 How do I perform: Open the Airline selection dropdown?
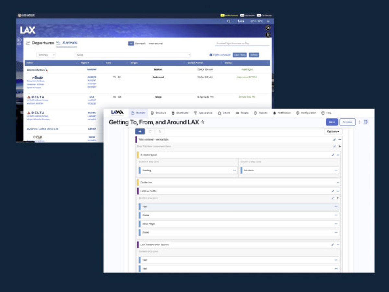pos(133,54)
